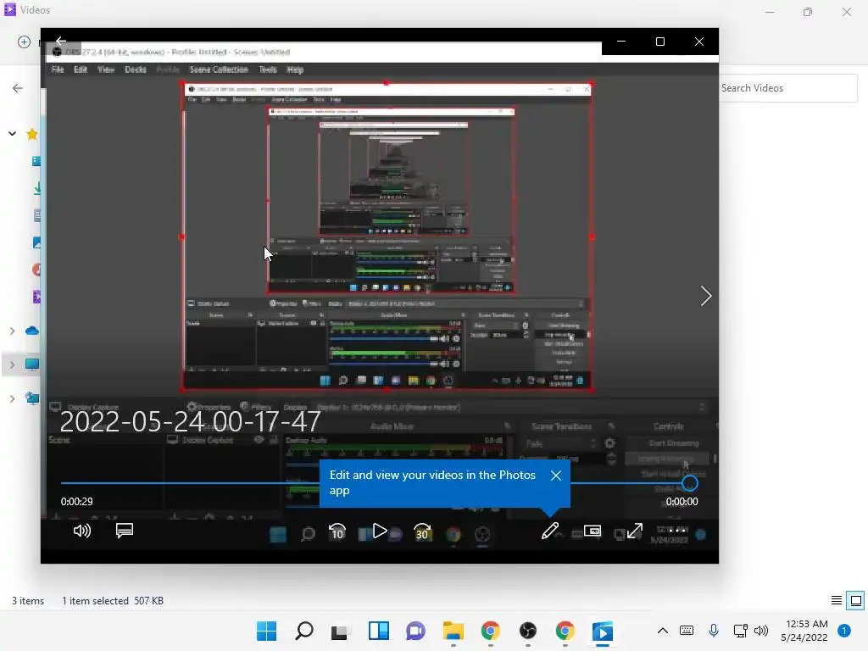Image resolution: width=868 pixels, height=651 pixels.
Task: Click the microphone tray icon
Action: 714,631
